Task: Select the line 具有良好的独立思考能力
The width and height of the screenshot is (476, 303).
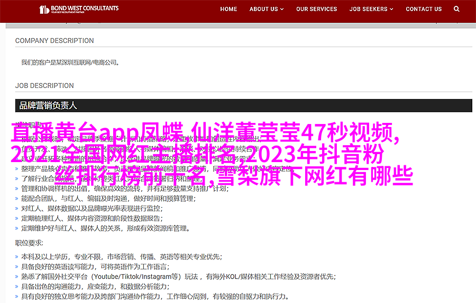Action: point(155,296)
